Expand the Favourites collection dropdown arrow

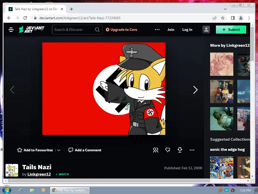[59, 150]
